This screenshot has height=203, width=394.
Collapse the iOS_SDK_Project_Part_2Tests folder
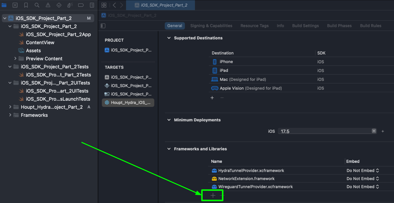(10, 67)
